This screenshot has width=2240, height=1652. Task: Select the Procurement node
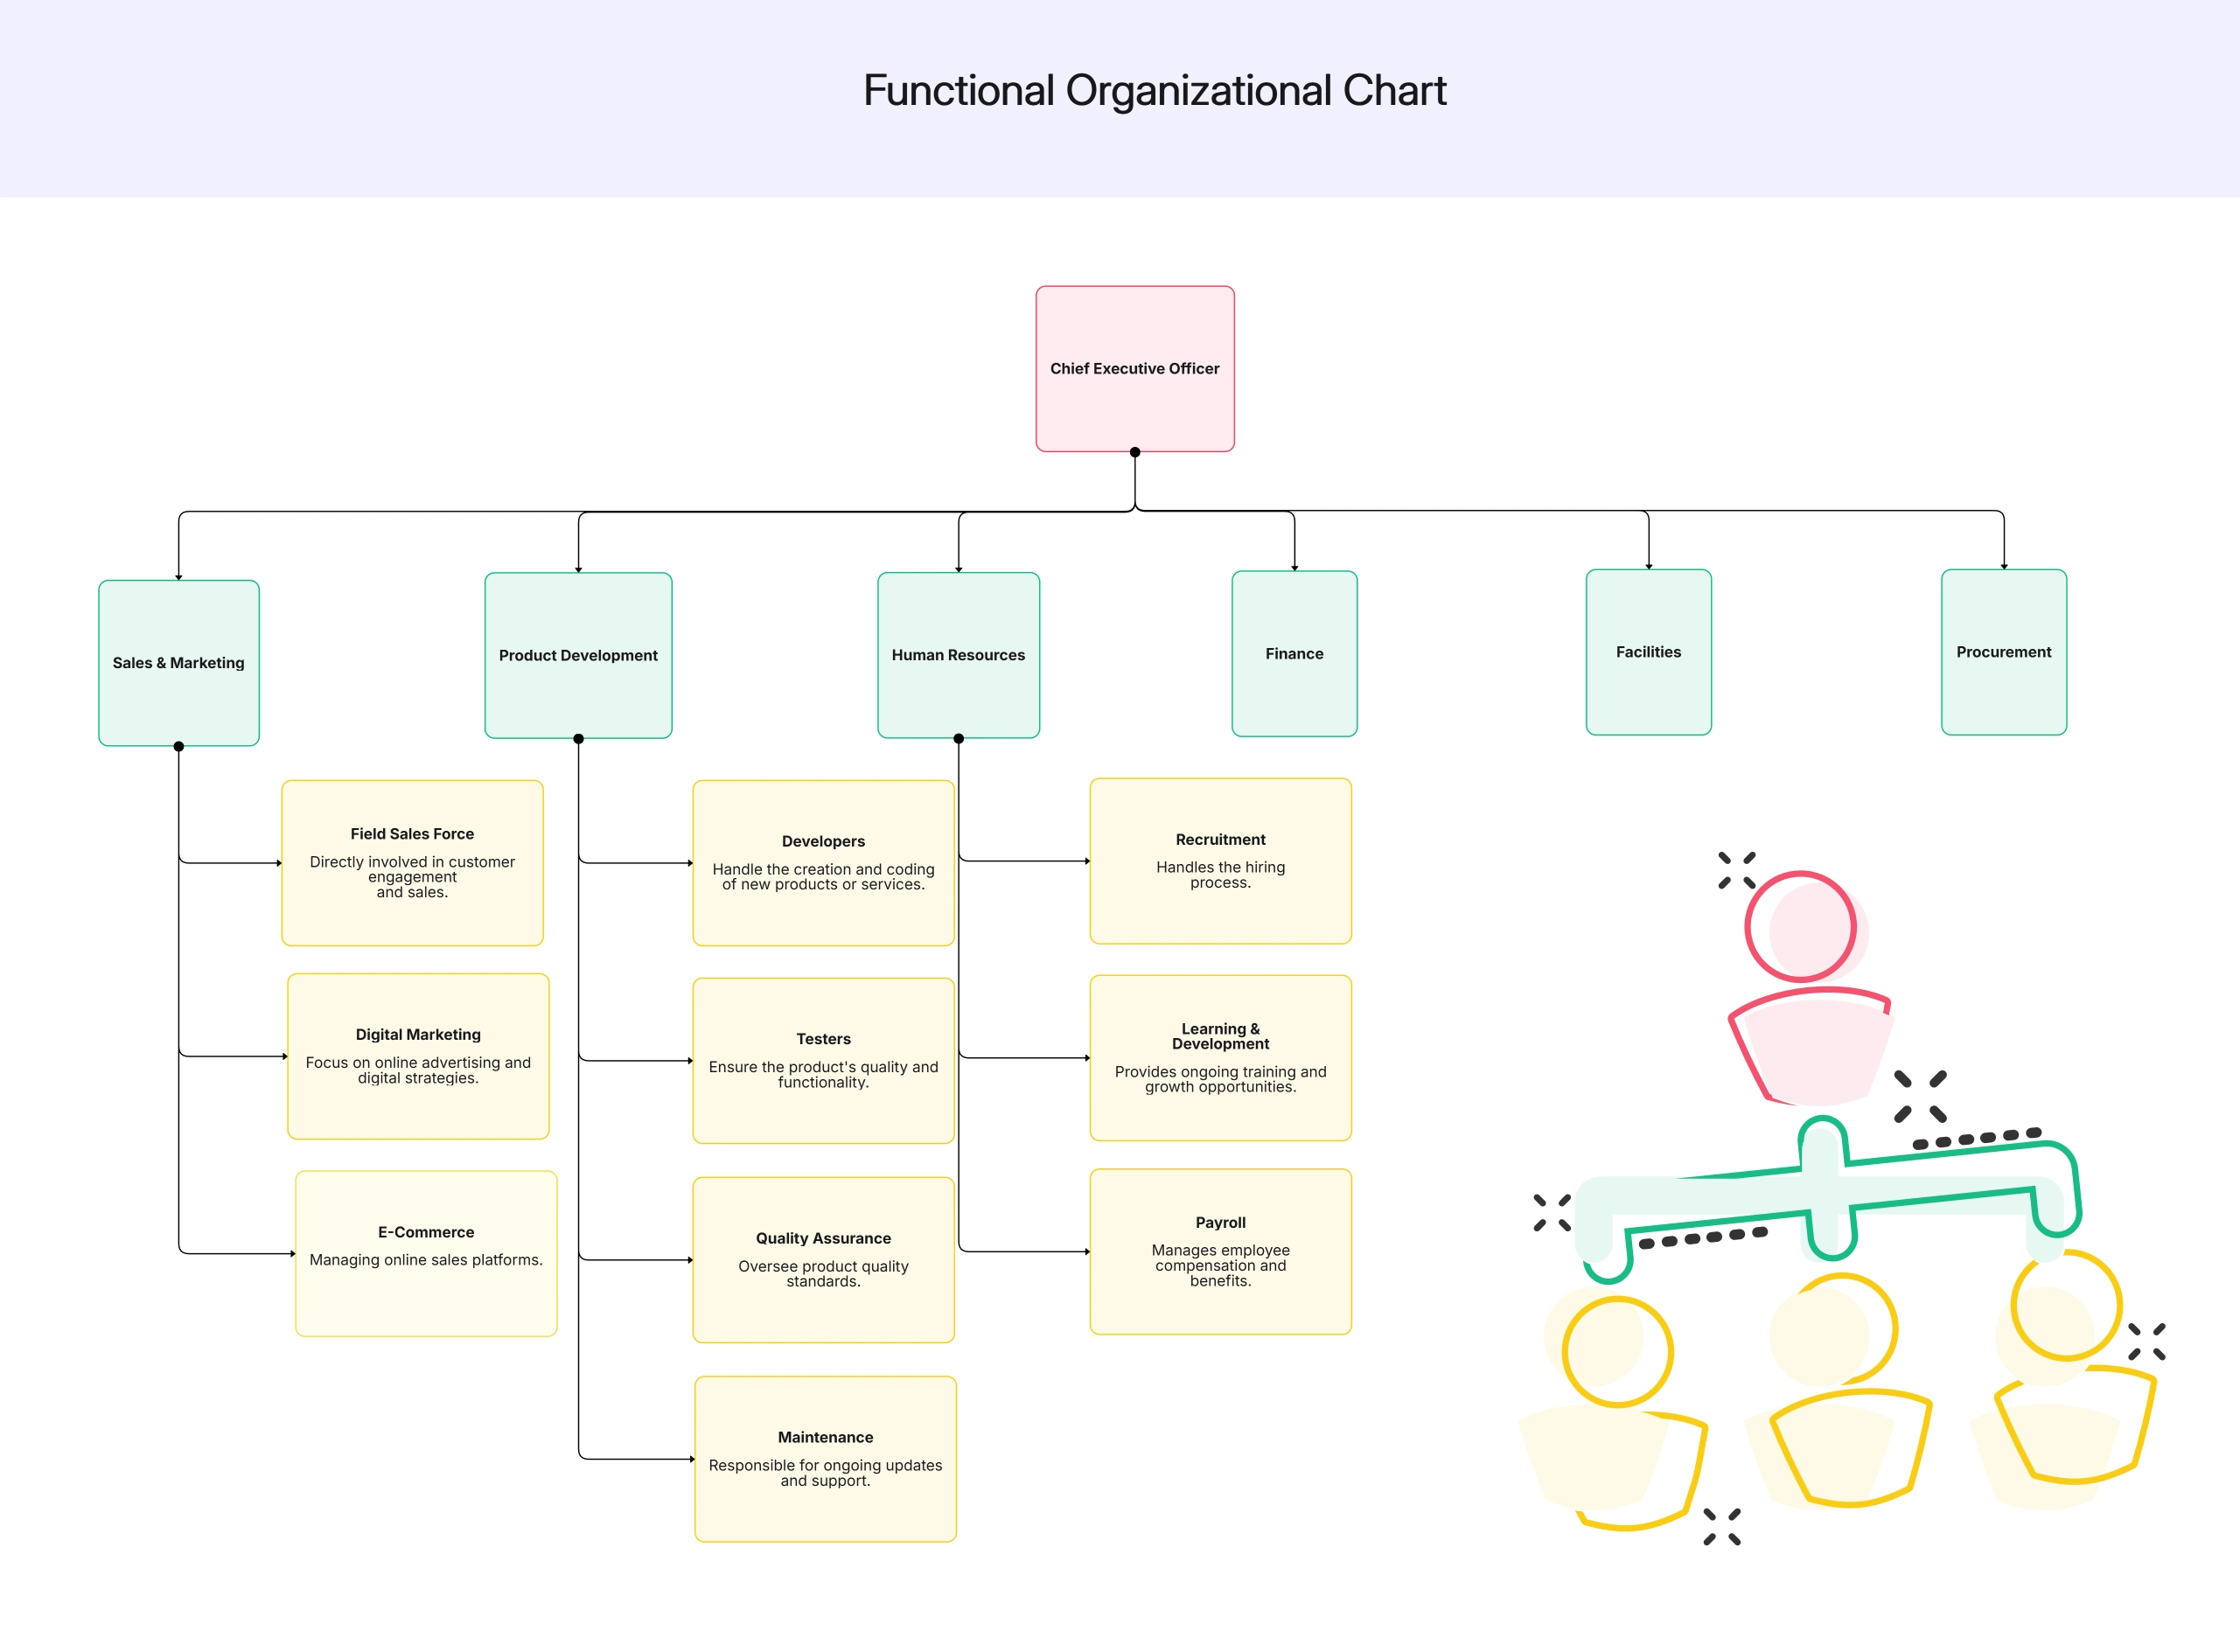click(2003, 651)
